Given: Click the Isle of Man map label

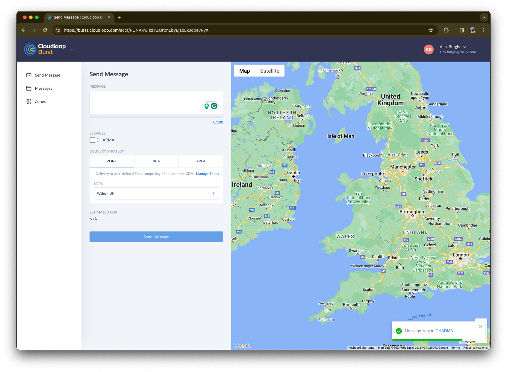Looking at the screenshot, I should 340,136.
